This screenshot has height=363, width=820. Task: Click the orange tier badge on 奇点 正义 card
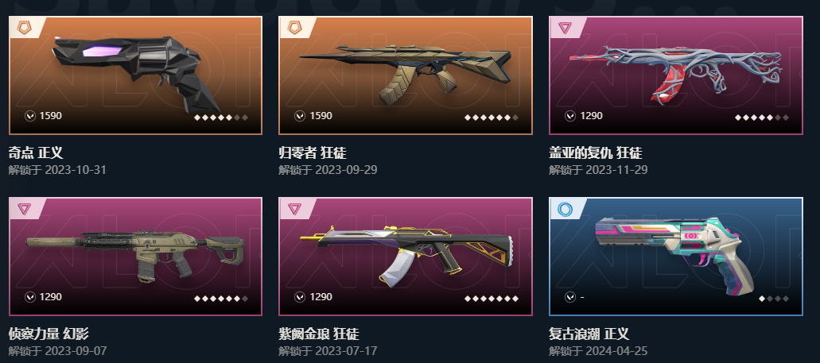pos(24,27)
